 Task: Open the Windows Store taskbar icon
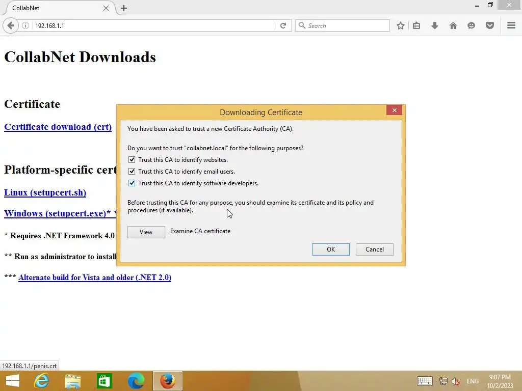coord(104,381)
